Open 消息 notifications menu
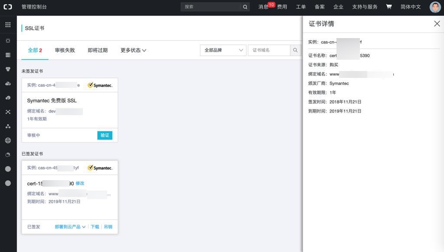The image size is (444, 252). click(x=263, y=7)
